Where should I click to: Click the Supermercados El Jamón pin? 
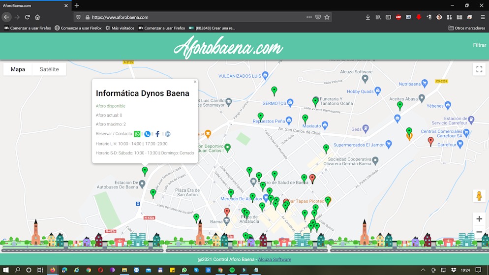coord(389,144)
